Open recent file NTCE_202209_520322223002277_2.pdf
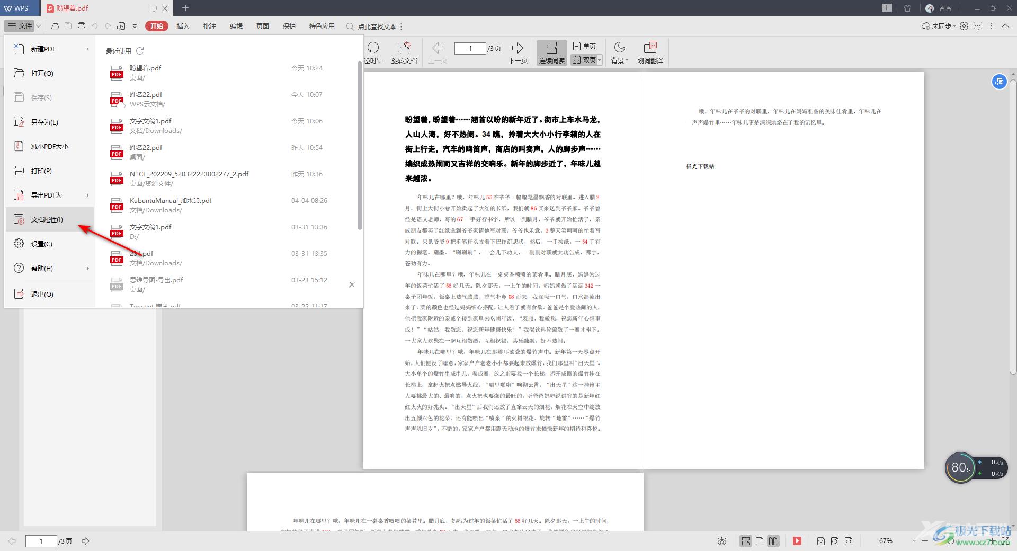This screenshot has width=1017, height=551. (228, 179)
